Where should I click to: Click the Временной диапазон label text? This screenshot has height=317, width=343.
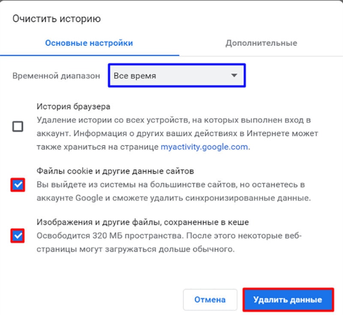(x=56, y=75)
